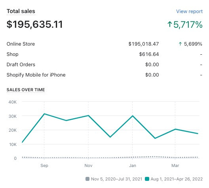Click the Nov 5, 2020–Jul 31, 2021 legend text
Image resolution: width=209 pixels, height=188 pixels.
tap(117, 179)
